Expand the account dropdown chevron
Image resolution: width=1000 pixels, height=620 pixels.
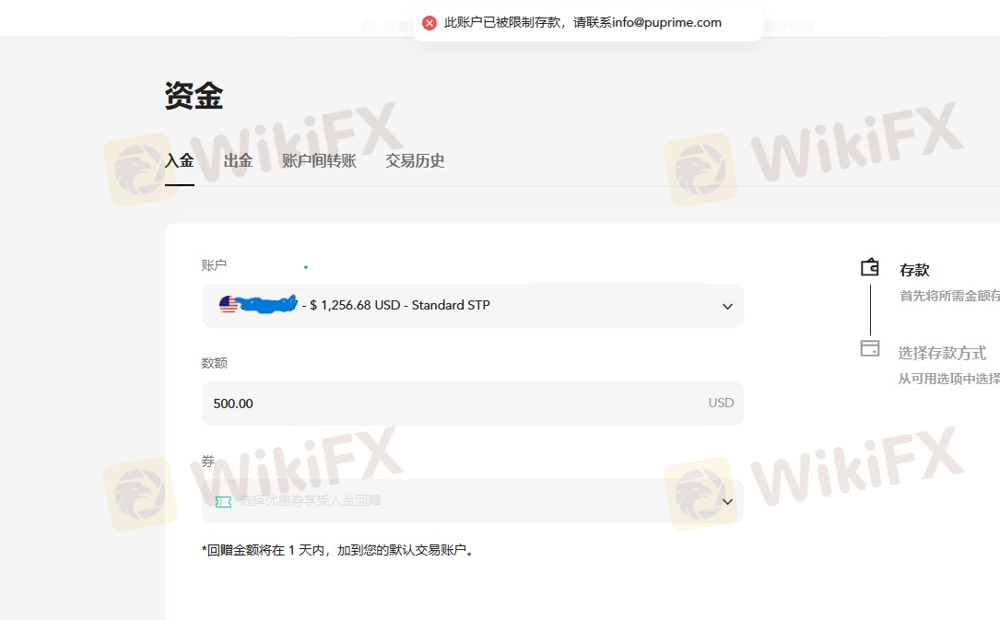(727, 307)
